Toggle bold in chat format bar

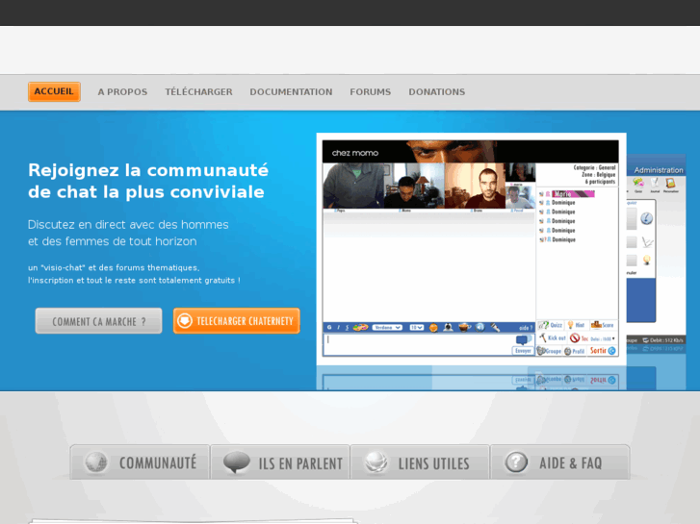pyautogui.click(x=329, y=327)
